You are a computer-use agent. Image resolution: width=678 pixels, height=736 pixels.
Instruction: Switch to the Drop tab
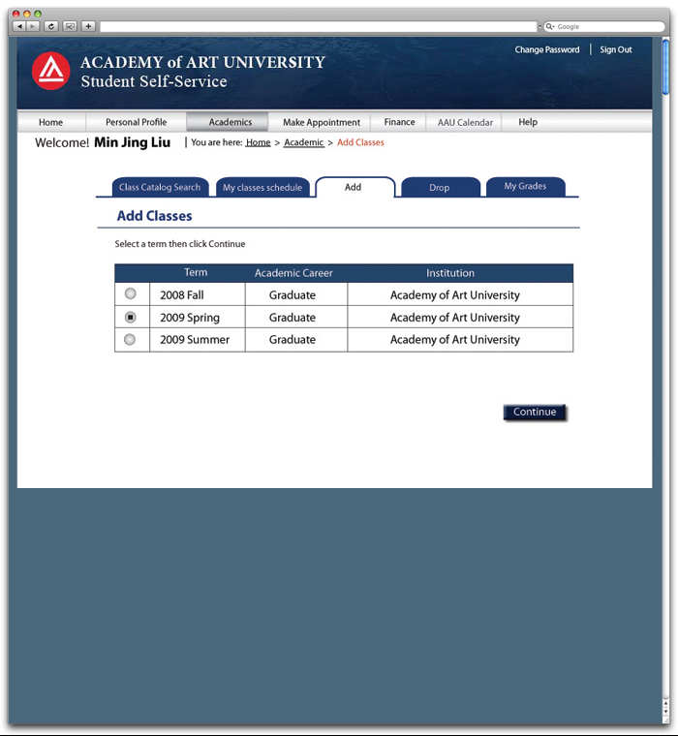tap(441, 187)
